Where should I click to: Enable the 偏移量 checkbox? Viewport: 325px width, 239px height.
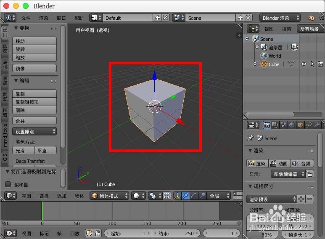point(8,184)
